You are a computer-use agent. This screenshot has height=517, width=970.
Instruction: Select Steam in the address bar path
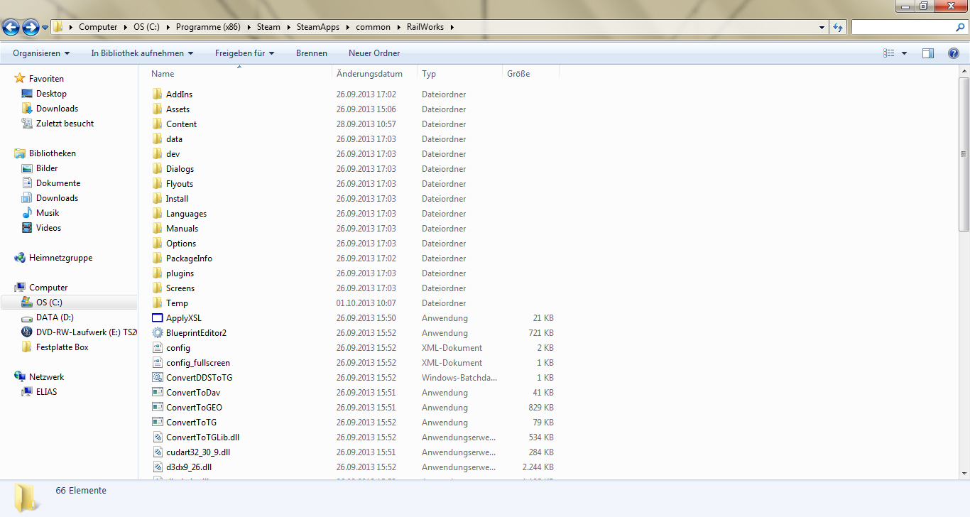268,27
